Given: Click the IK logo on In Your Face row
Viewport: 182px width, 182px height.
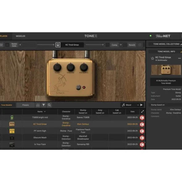Looking at the screenshot, I should point(142,144).
